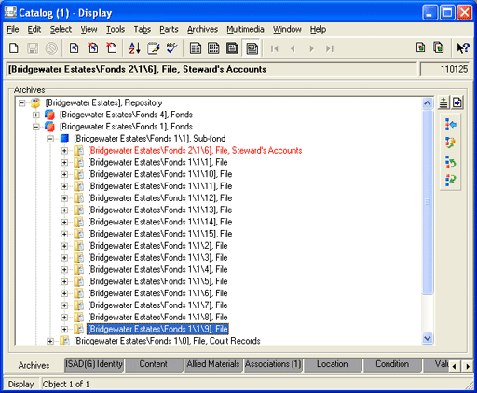Viewport: 477px width, 393px height.
Task: Switch to the Associations (1) tab
Action: point(273,364)
